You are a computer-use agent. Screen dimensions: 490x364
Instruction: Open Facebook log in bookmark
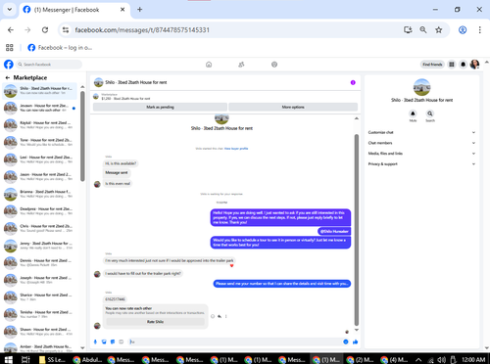click(x=60, y=48)
